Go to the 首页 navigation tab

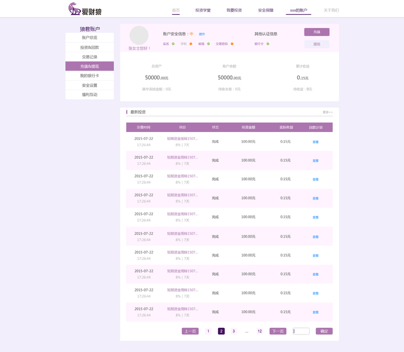pos(176,11)
